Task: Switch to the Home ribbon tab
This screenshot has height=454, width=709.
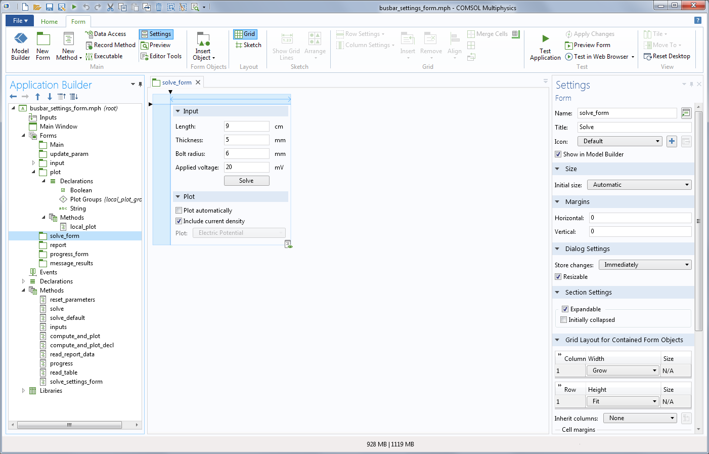Action: tap(49, 22)
